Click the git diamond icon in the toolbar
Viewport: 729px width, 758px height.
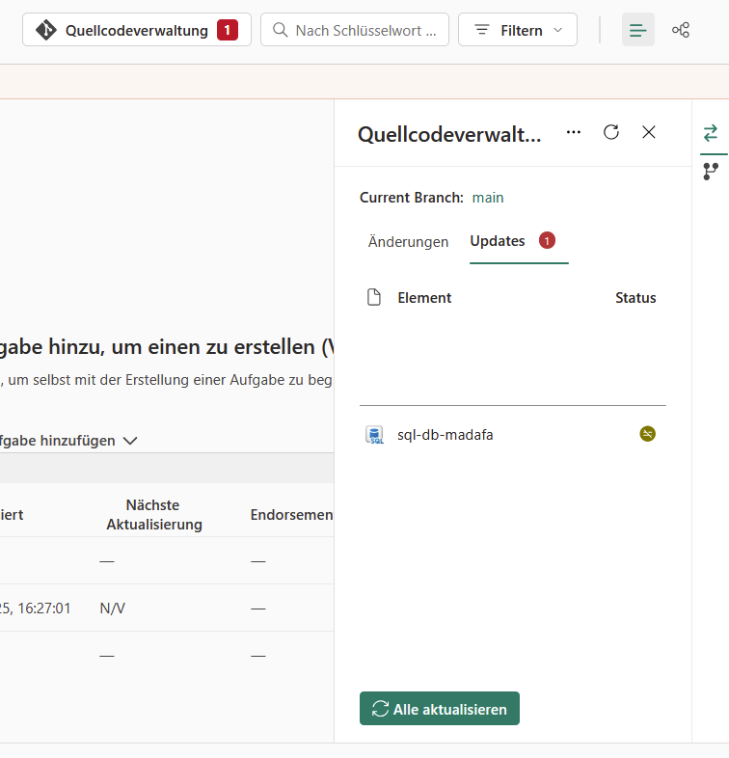click(46, 30)
